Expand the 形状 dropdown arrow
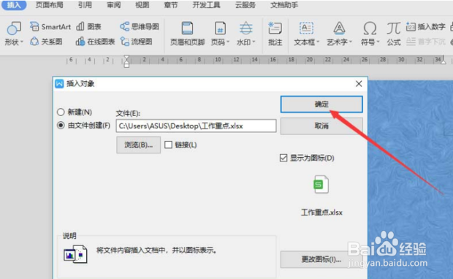This screenshot has height=279, width=453. point(22,42)
